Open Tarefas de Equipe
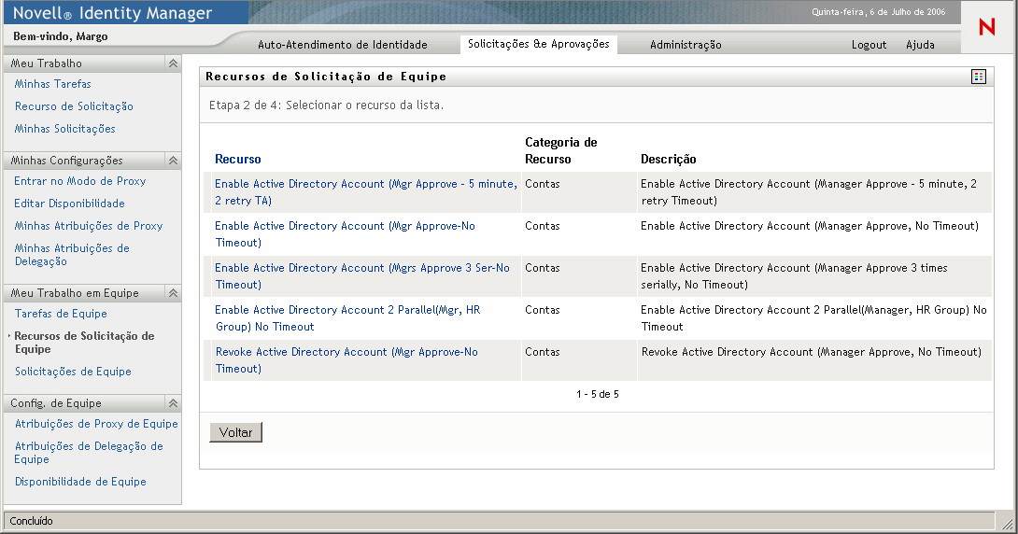Image resolution: width=1018 pixels, height=534 pixels. pos(61,314)
